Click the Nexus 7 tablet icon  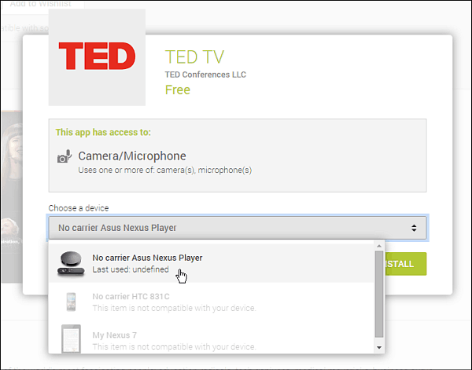coord(71,339)
